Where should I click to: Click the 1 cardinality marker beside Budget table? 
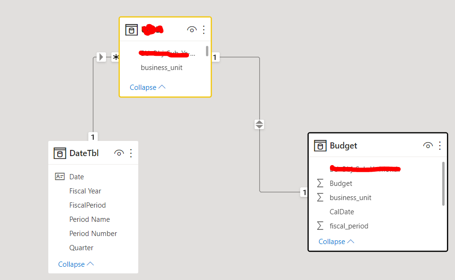[304, 192]
